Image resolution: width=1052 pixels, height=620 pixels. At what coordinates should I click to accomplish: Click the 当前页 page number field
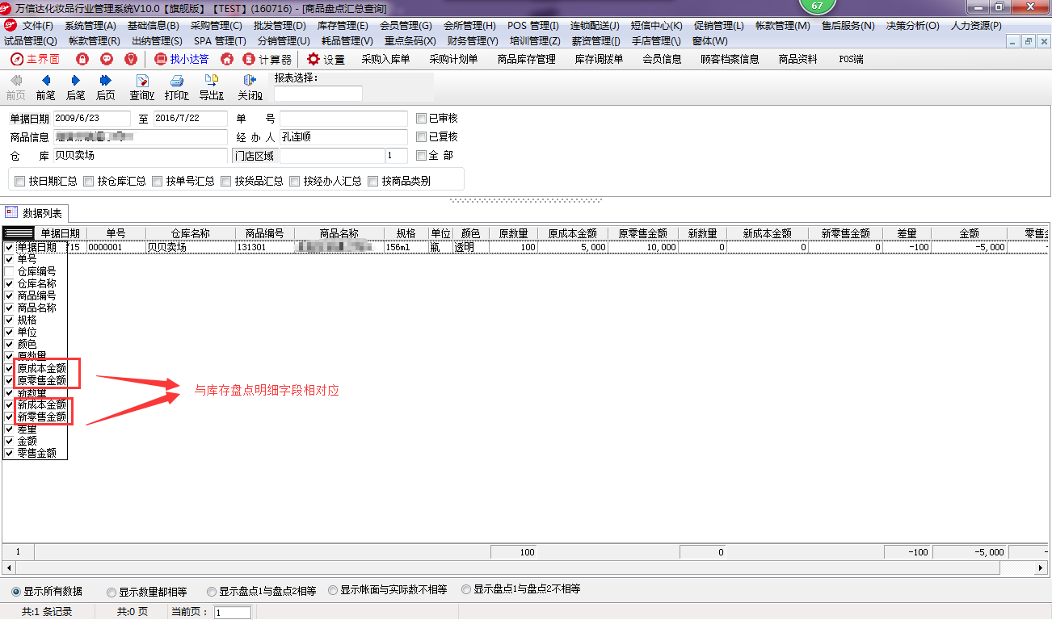coord(233,613)
